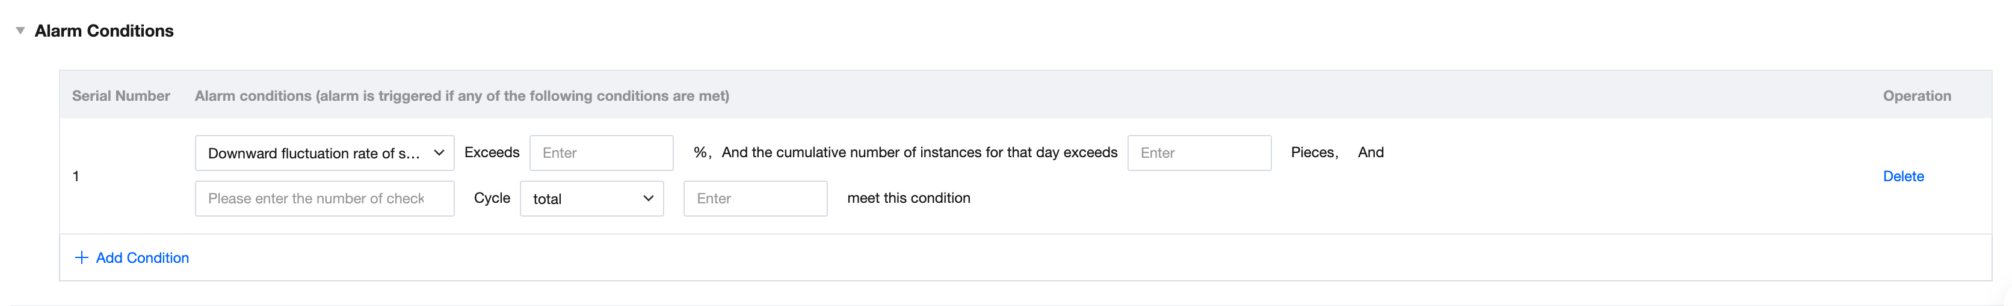Click the cumulative instances number input field
The height and width of the screenshot is (306, 2012).
[x=1198, y=154]
